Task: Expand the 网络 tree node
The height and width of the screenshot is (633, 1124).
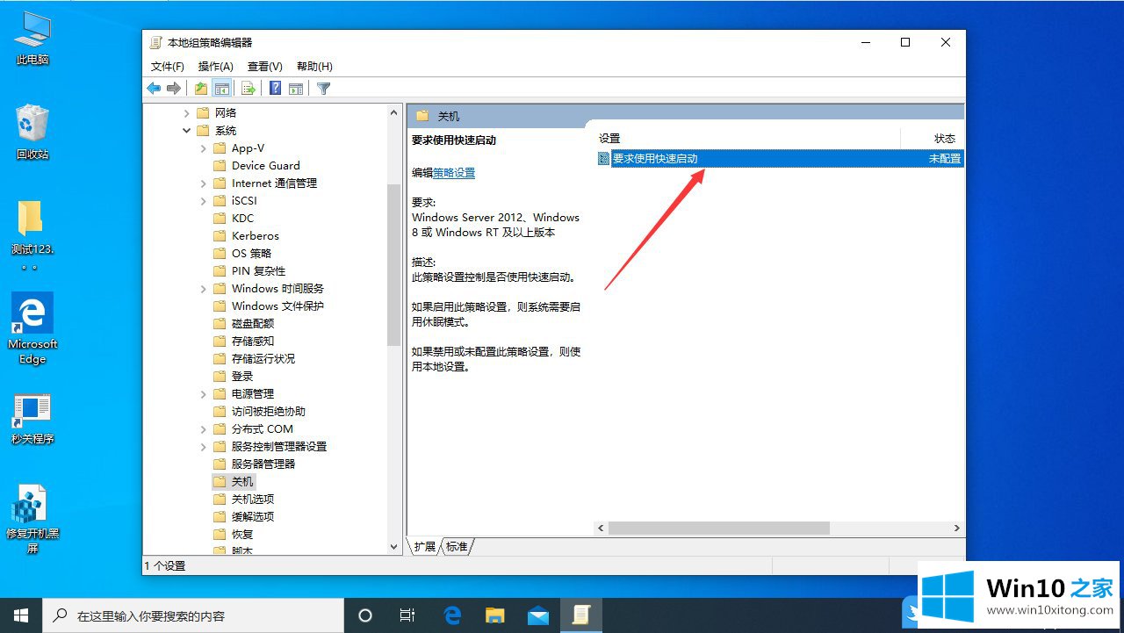Action: tap(187, 113)
